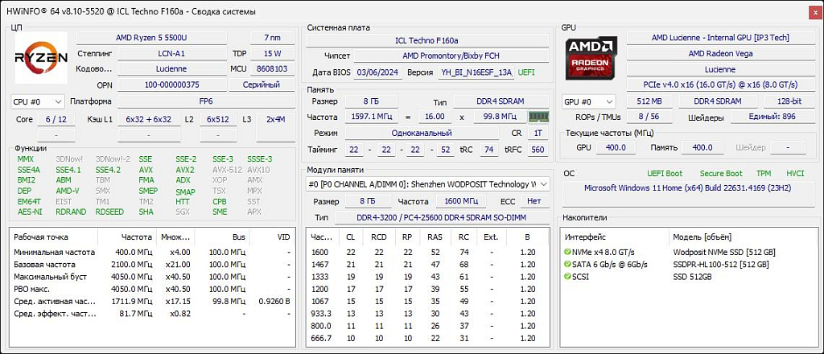Click the Рабочая точка column header
This screenshot has height=354, width=824.
(x=40, y=237)
